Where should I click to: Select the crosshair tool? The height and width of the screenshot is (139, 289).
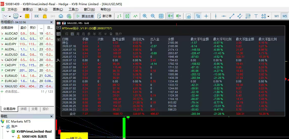tap(206, 16)
